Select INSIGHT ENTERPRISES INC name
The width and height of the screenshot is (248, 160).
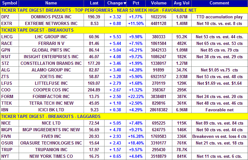[x=51, y=57]
